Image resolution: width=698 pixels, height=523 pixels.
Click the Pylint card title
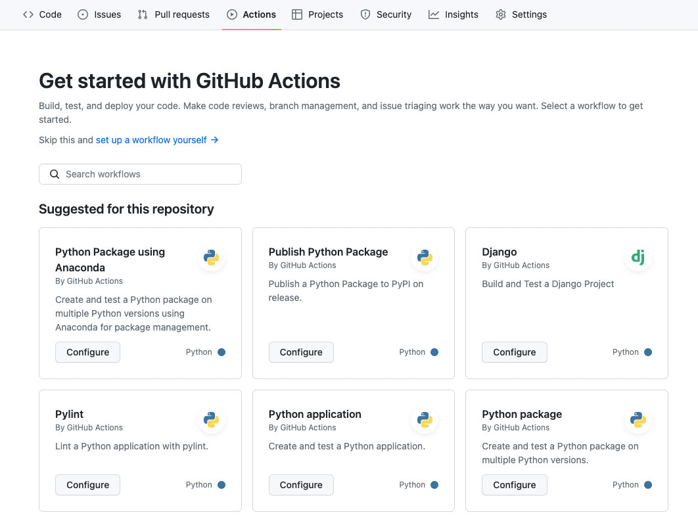coord(69,414)
